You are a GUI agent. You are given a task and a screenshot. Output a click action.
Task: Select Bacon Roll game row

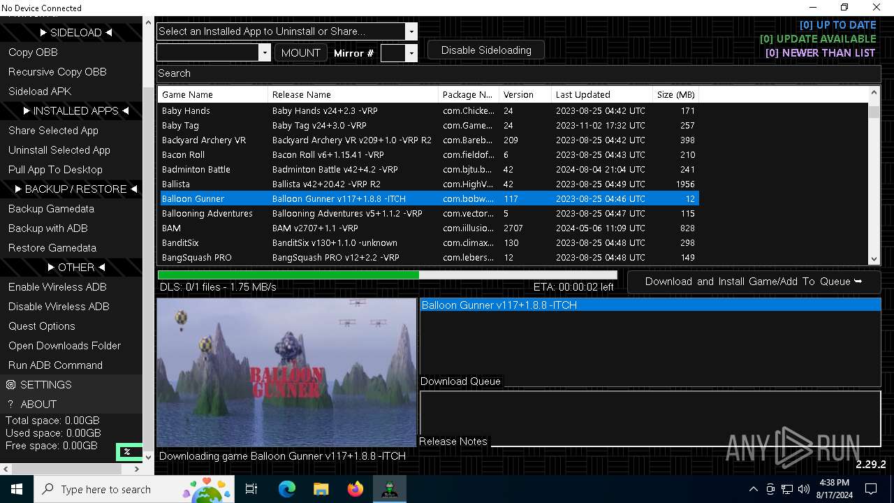(429, 155)
